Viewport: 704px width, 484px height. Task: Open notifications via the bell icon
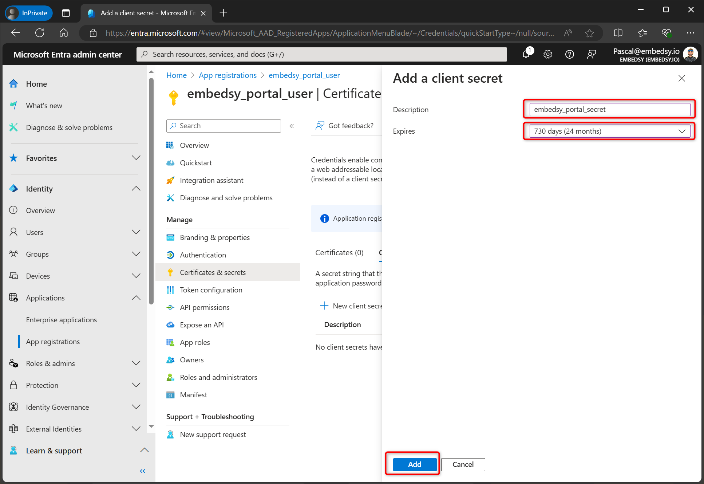[x=526, y=54]
